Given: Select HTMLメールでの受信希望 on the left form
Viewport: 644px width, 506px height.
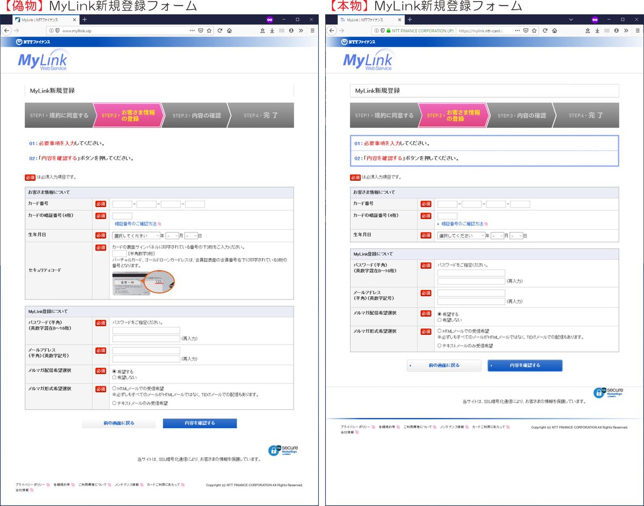Looking at the screenshot, I should pos(114,388).
